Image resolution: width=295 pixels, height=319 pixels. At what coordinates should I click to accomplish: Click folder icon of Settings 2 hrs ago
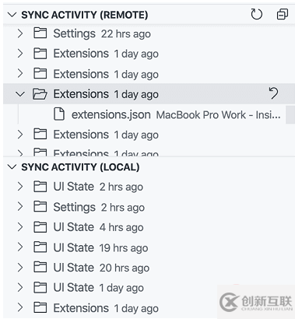coord(40,207)
